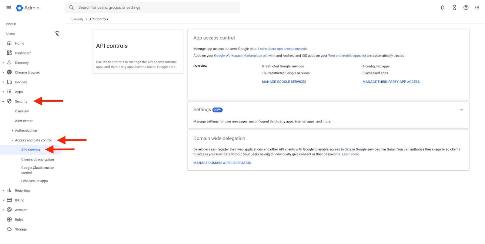Click the Apps grid icon in sidebar
Viewport: 485px width, 244px height.
point(9,92)
